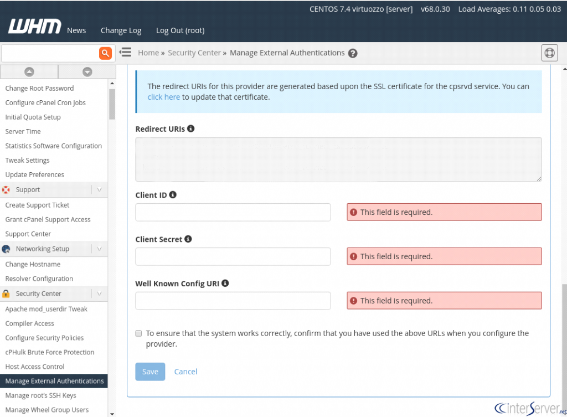The width and height of the screenshot is (567, 417).
Task: Click the Security Center padlock icon
Action: pos(6,294)
